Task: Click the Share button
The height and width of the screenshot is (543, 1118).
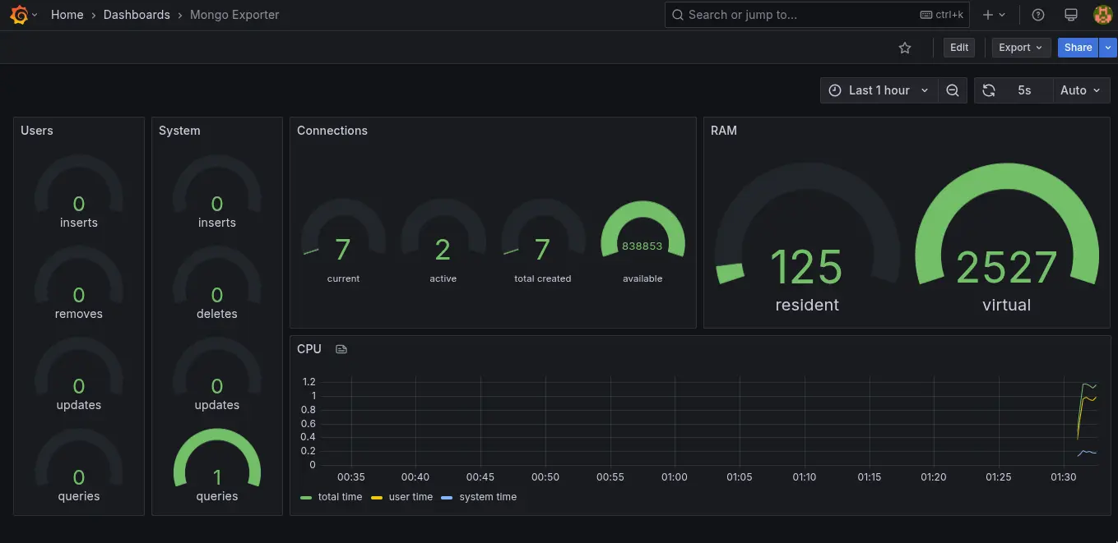Action: [x=1077, y=48]
